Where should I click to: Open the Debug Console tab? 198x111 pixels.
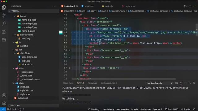109,83
